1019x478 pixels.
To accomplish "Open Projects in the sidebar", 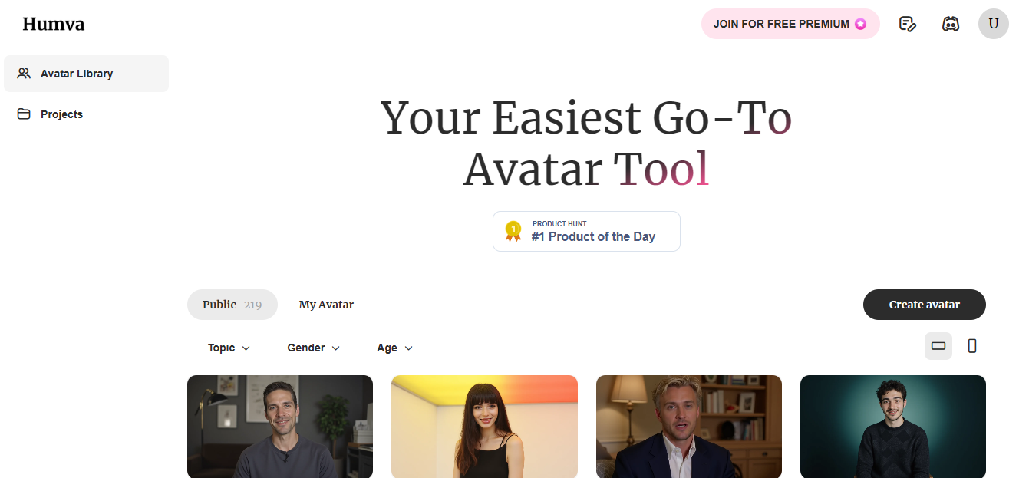I will pyautogui.click(x=61, y=114).
